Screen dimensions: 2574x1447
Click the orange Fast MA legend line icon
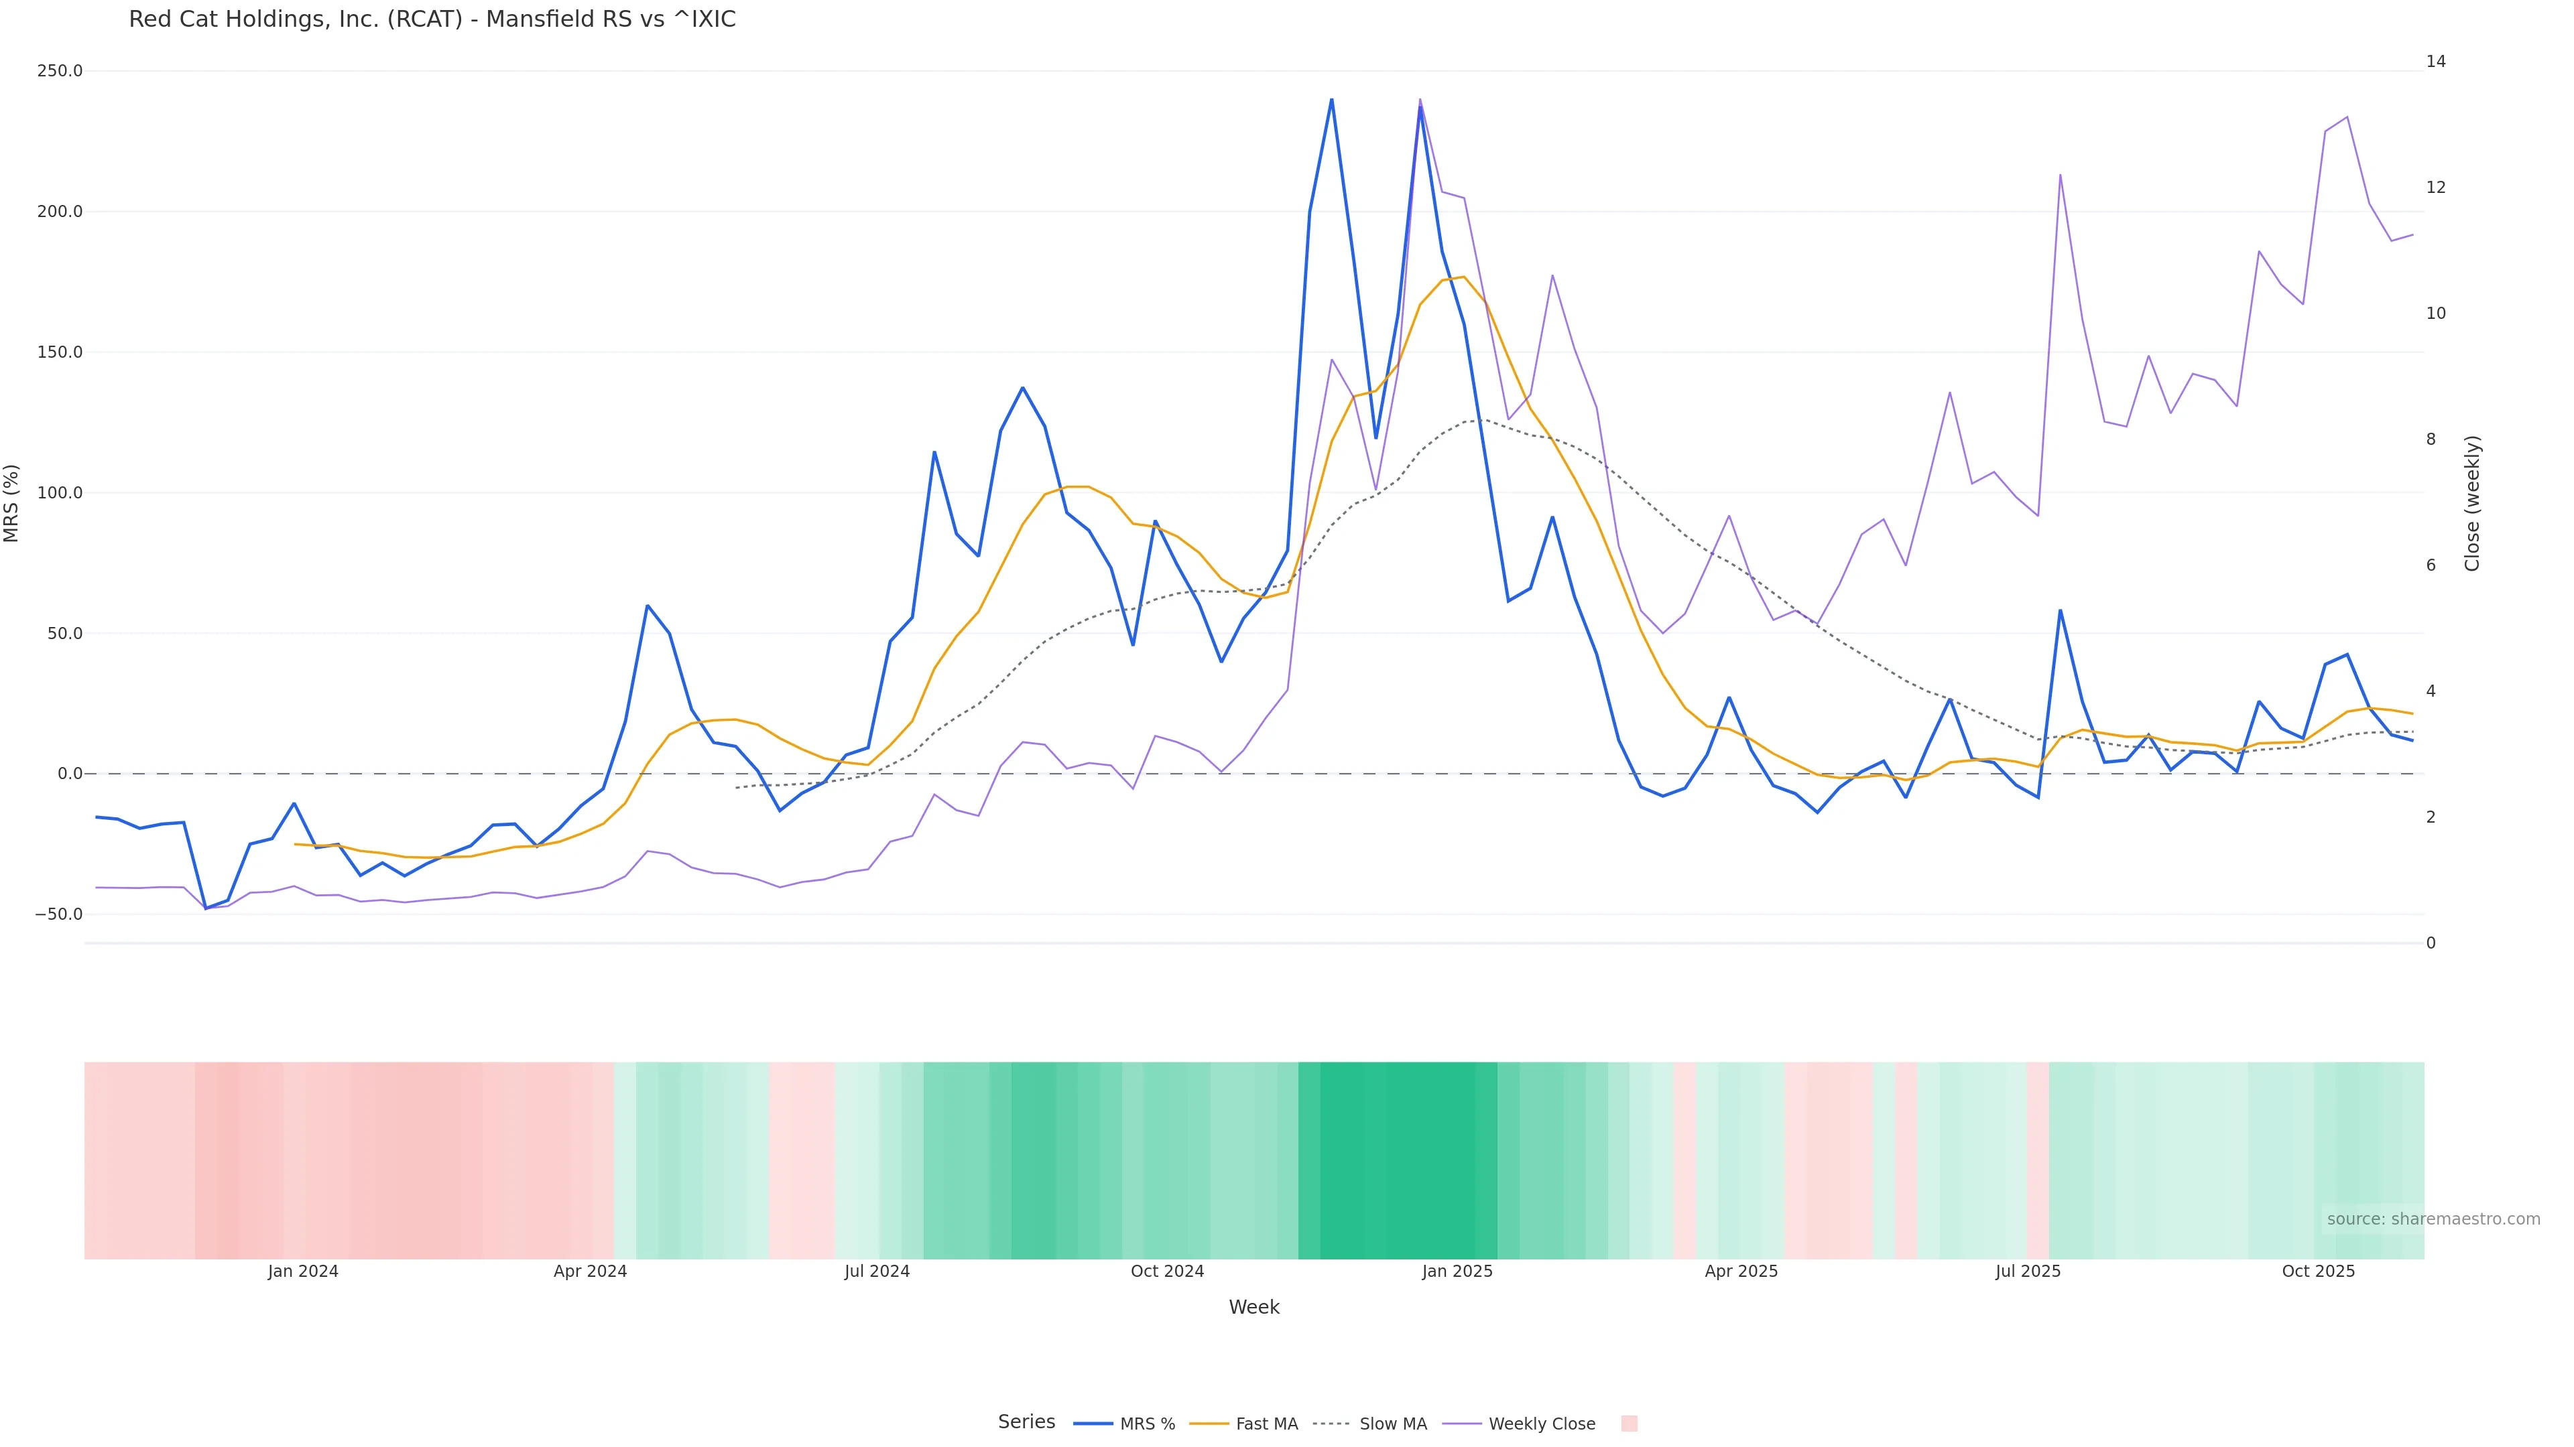tap(1209, 1424)
